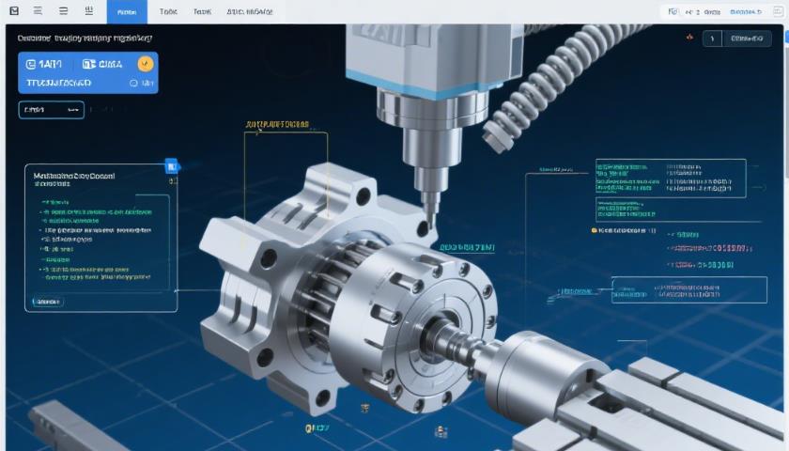This screenshot has width=789, height=451.
Task: Click the small button at machining panel bottom
Action: (x=48, y=302)
